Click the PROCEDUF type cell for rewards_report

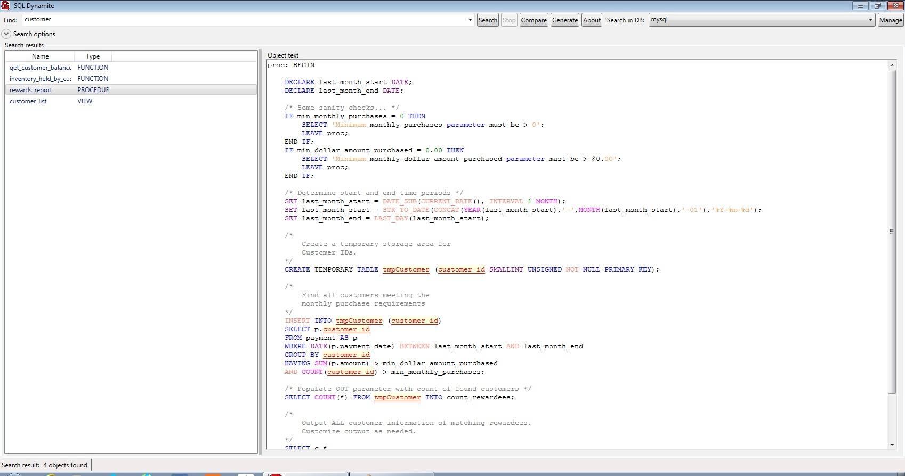tap(93, 90)
